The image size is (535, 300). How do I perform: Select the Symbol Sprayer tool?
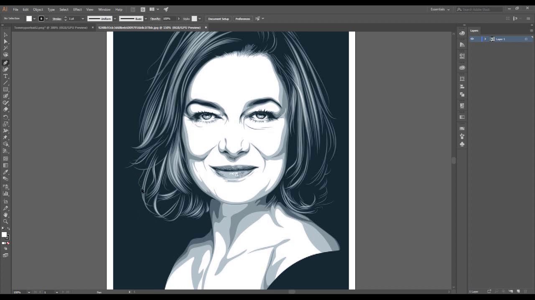pyautogui.click(x=5, y=186)
